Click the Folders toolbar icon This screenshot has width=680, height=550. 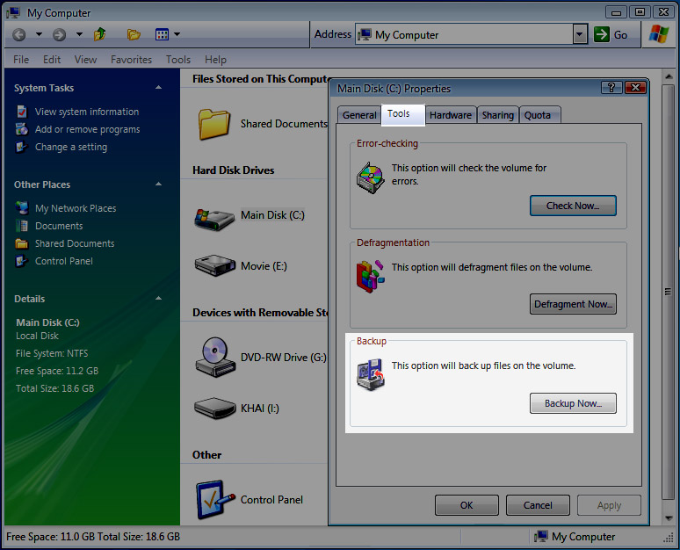[134, 35]
